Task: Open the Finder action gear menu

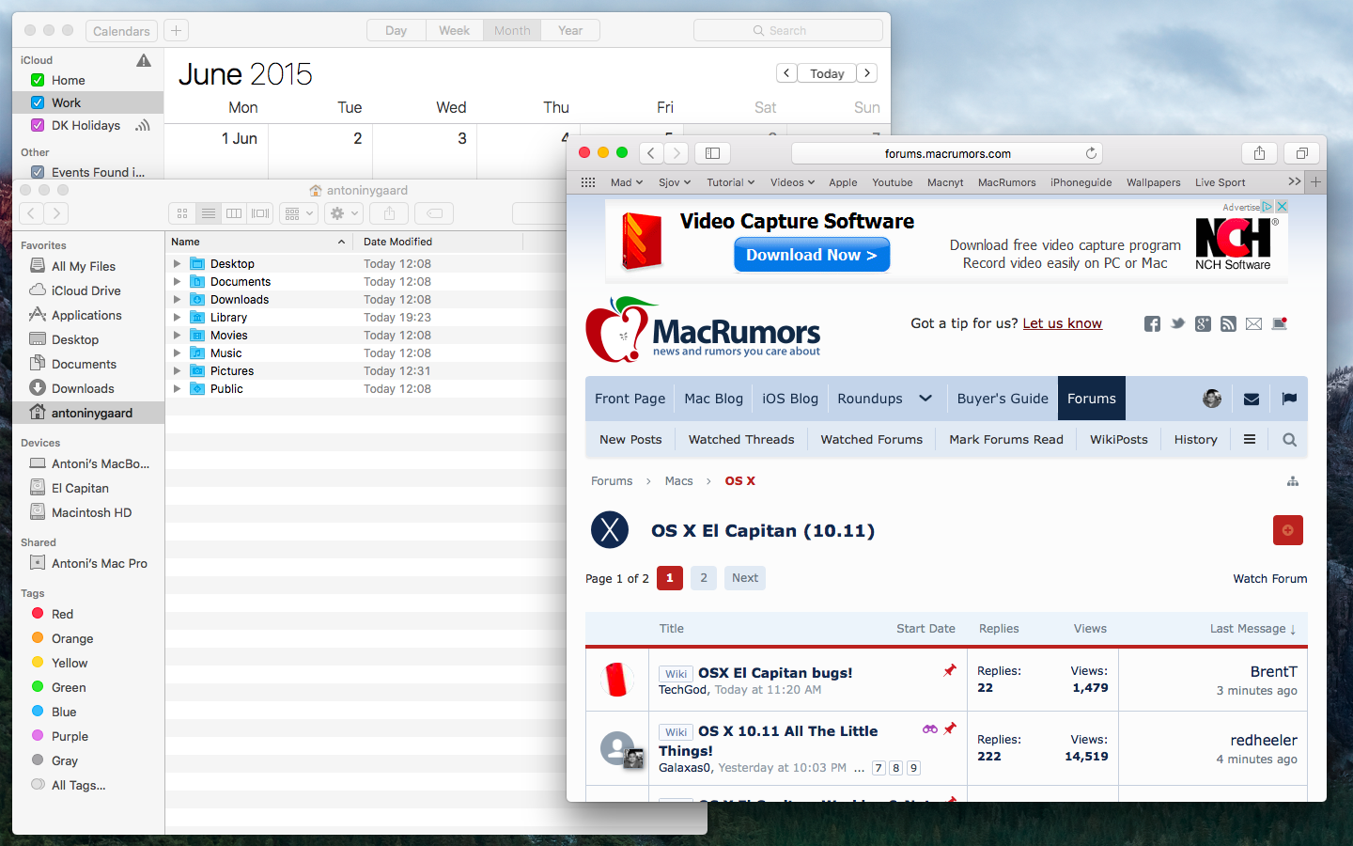Action: 343,213
